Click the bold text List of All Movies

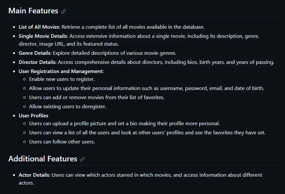click(39, 27)
